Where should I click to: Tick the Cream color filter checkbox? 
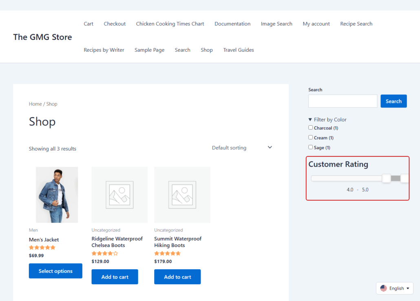tap(310, 137)
